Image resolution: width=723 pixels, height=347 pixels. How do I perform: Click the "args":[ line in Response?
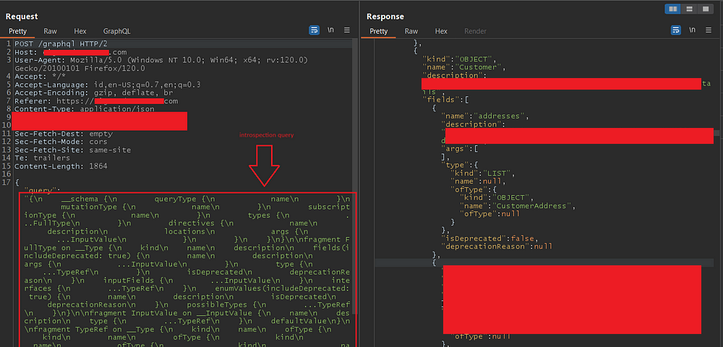(460, 149)
